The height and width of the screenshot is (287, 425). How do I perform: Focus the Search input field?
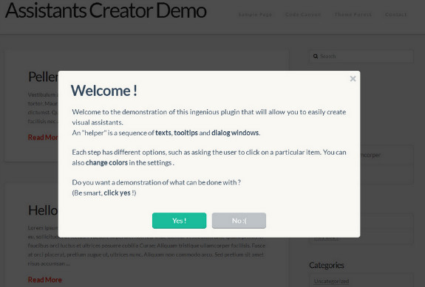pyautogui.click(x=361, y=56)
